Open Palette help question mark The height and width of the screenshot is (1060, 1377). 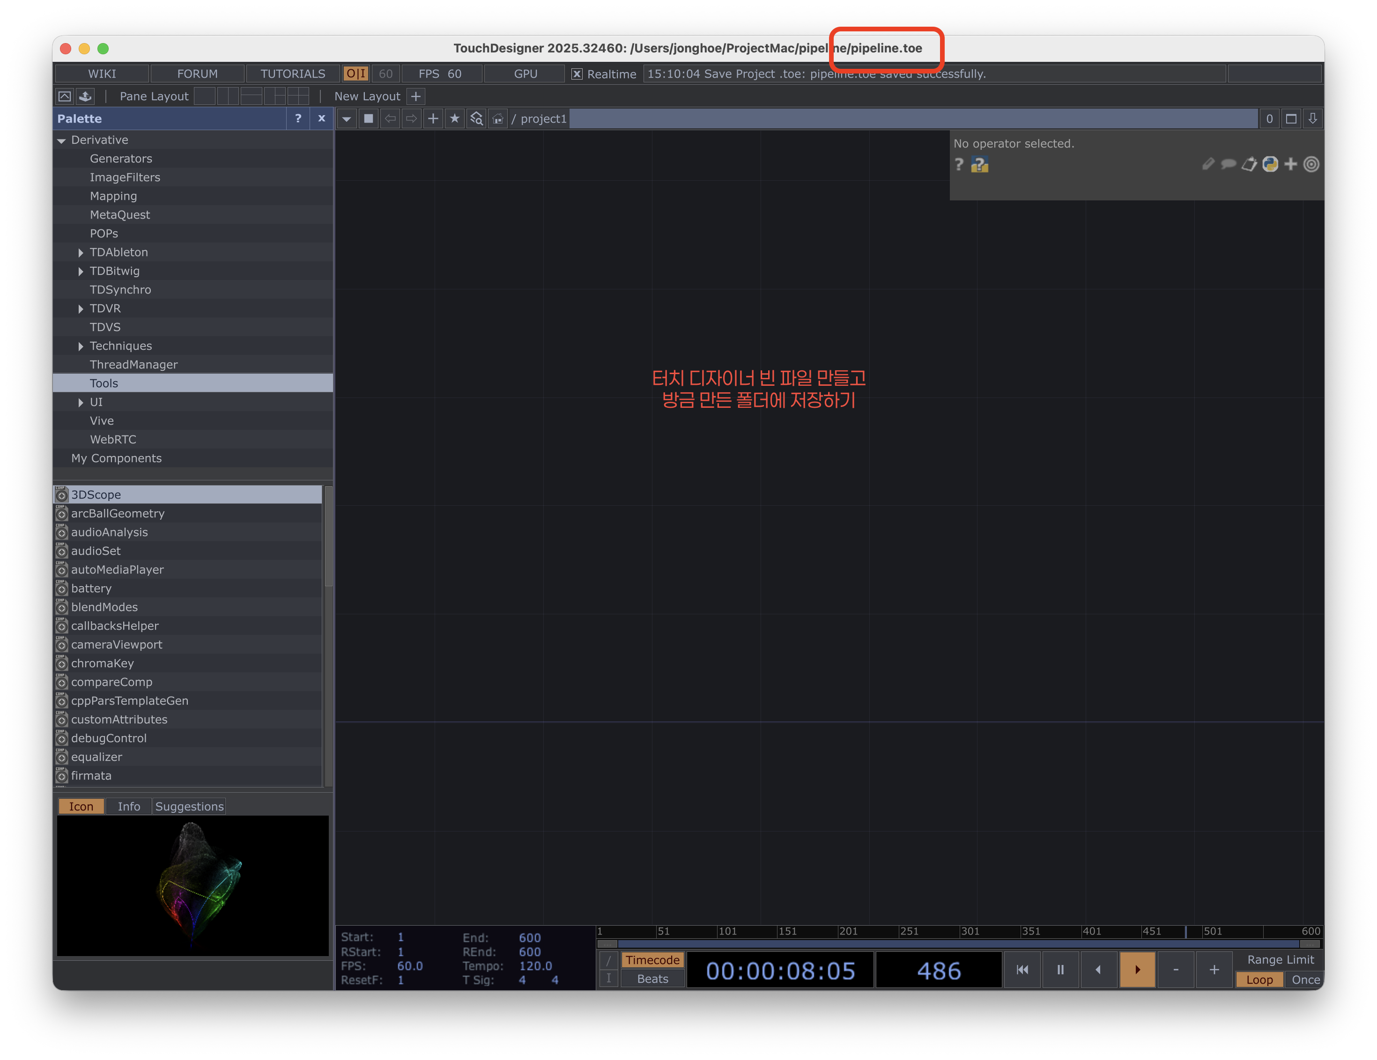point(298,118)
